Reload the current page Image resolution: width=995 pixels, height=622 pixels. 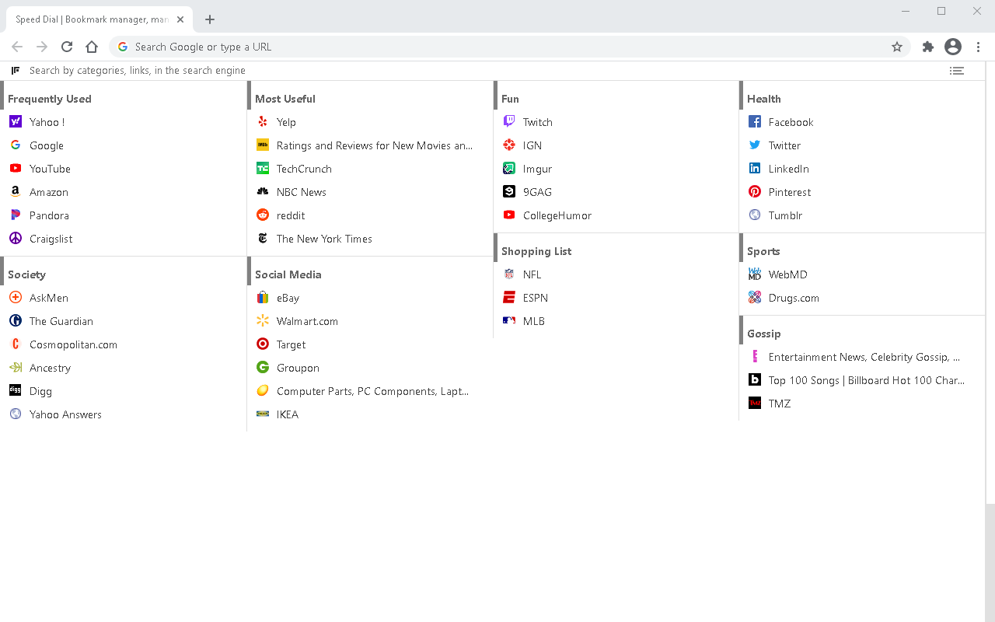tap(67, 47)
